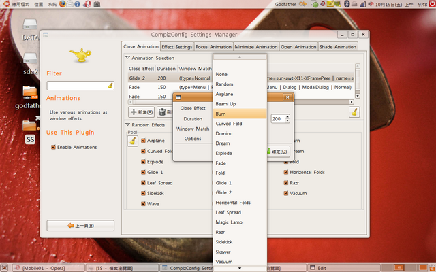436x272 pixels.
Task: Uncheck Explode in the random pool
Action: pos(143,162)
